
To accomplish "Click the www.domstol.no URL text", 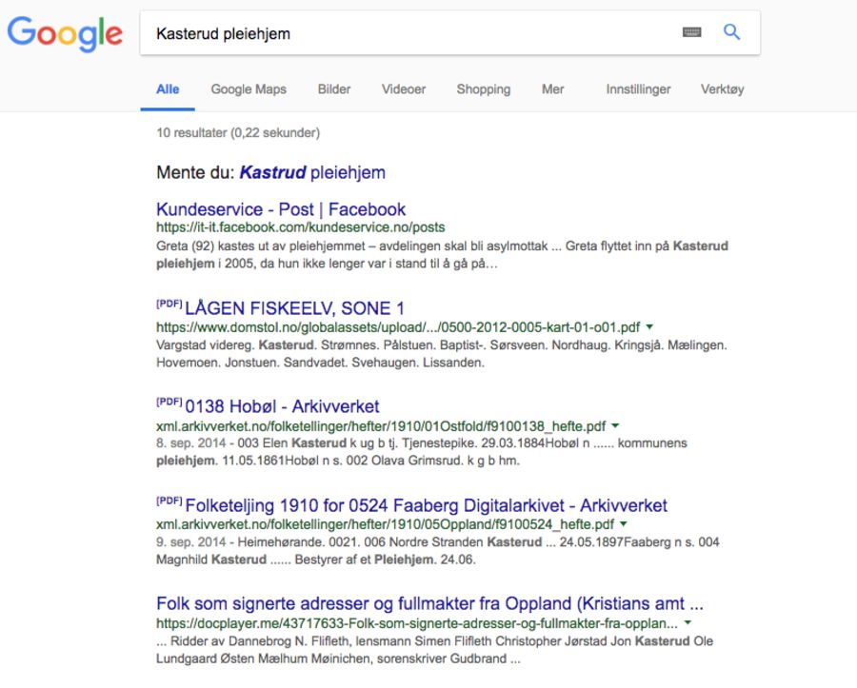I will pyautogui.click(x=398, y=327).
